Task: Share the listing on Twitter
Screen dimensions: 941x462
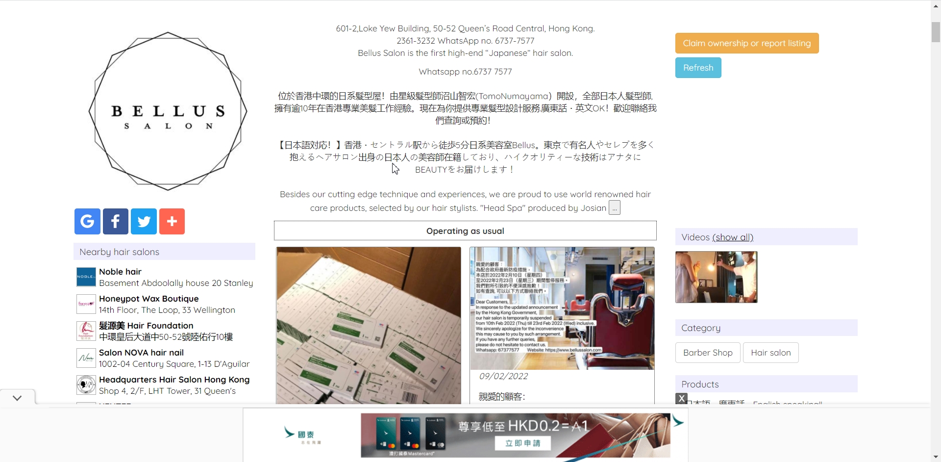Action: click(x=144, y=221)
